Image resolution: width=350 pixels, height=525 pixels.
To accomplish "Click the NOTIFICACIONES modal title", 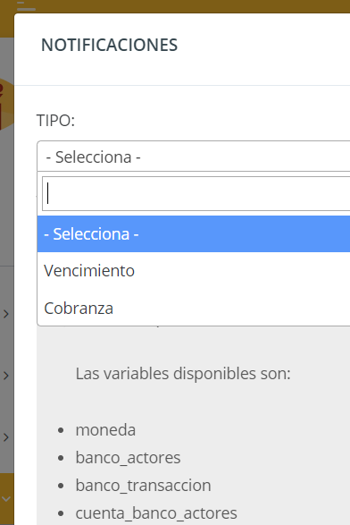I will [x=109, y=45].
